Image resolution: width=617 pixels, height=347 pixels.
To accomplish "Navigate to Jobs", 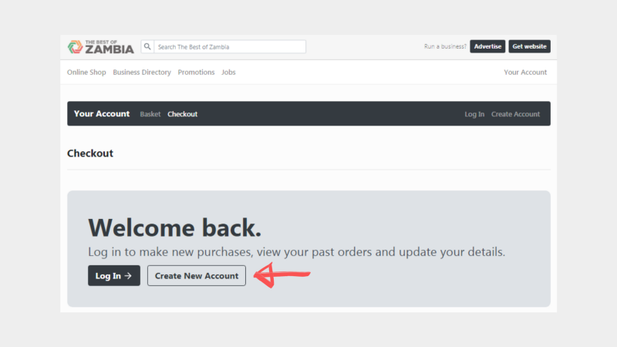I will [x=228, y=72].
